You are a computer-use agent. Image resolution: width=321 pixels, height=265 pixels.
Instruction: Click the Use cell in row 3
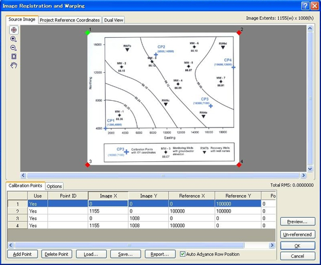tap(38, 218)
